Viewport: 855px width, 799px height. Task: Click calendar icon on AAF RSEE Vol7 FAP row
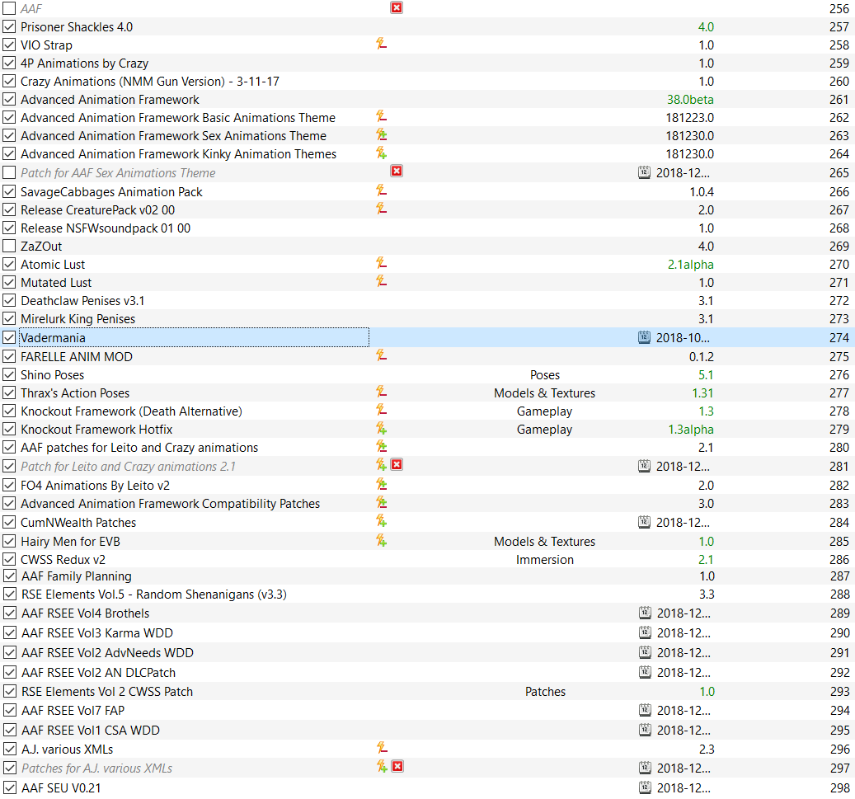tap(645, 710)
